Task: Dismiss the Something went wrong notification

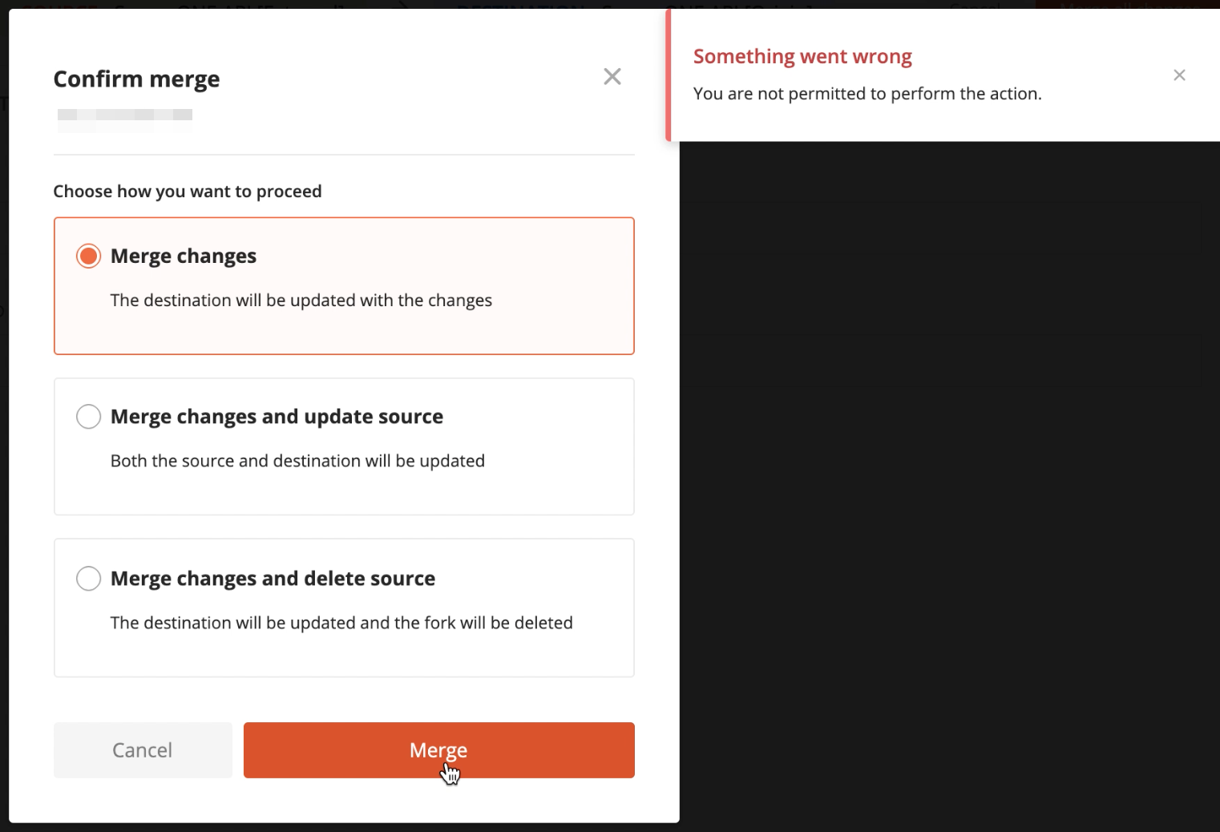Action: [1179, 75]
